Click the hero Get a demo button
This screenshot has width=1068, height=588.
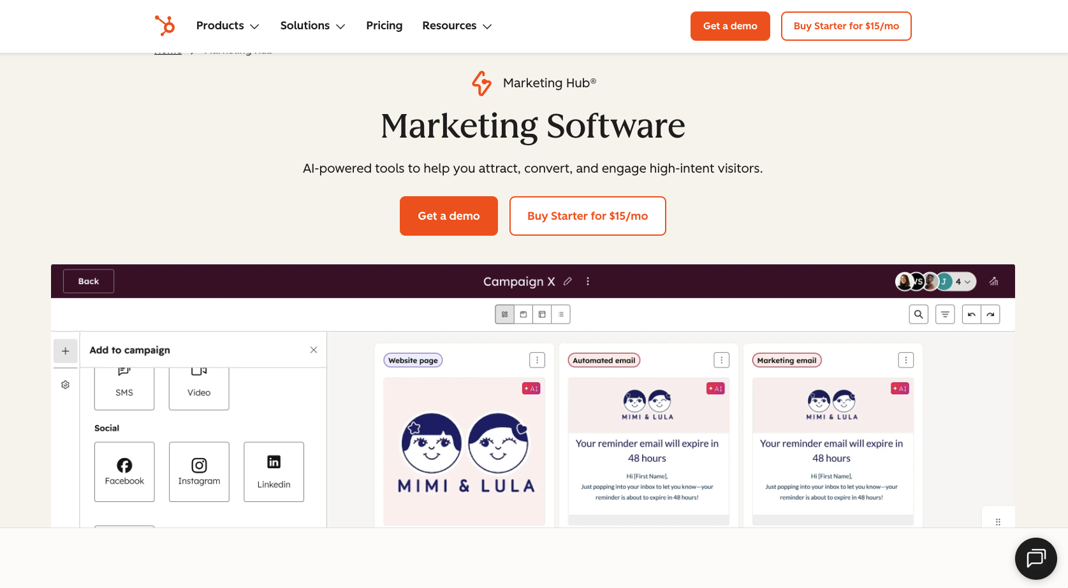click(448, 216)
